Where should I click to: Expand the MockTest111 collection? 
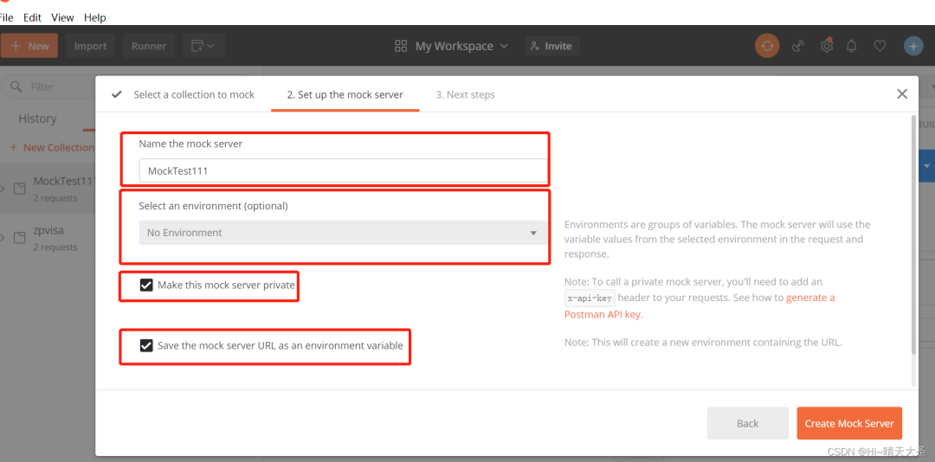[3, 189]
